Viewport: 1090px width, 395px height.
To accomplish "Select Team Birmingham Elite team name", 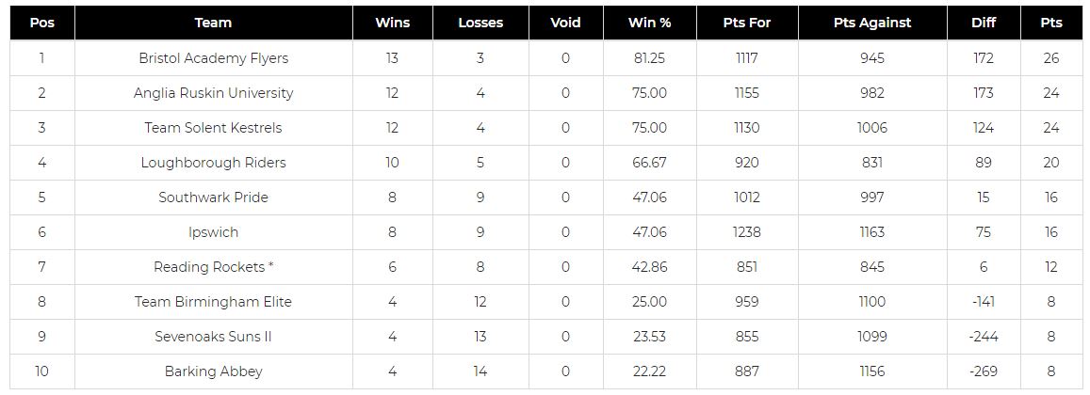I will (214, 302).
